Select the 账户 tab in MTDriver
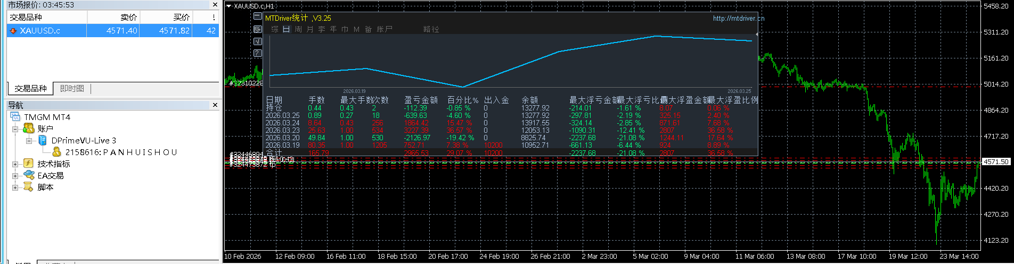This screenshot has width=1014, height=264. (385, 29)
